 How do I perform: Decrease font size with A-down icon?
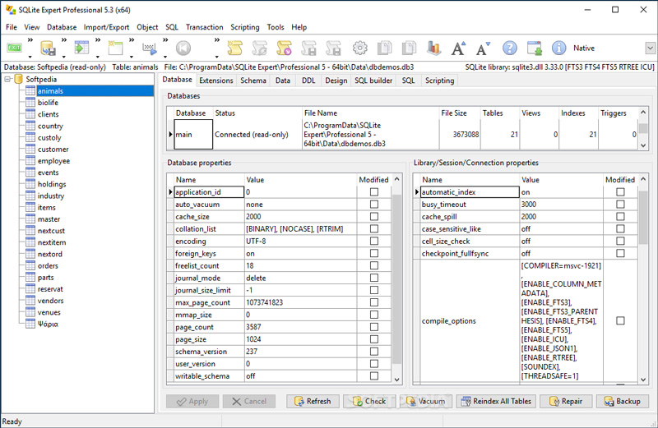point(483,48)
